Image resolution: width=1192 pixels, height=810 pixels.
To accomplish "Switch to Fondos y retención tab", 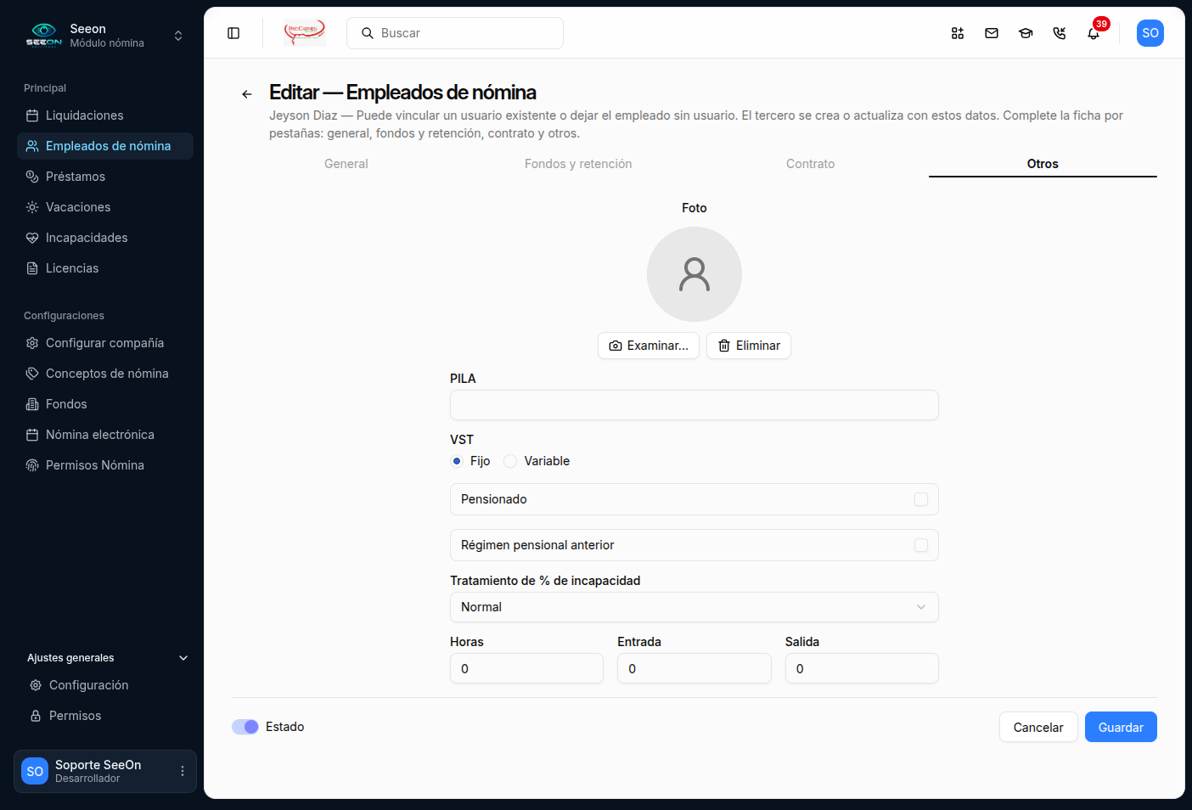I will [578, 164].
